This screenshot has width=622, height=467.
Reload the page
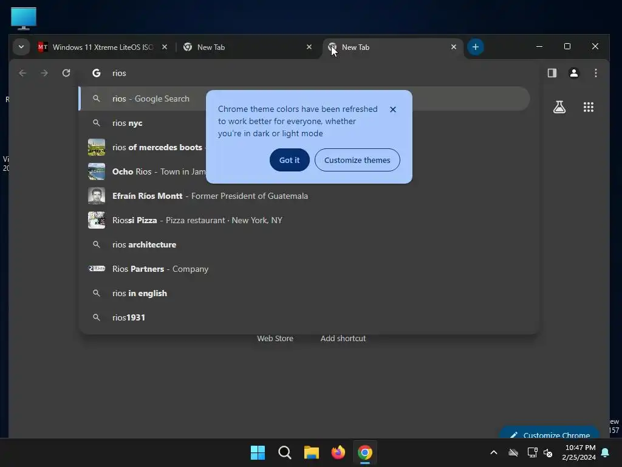pos(66,73)
